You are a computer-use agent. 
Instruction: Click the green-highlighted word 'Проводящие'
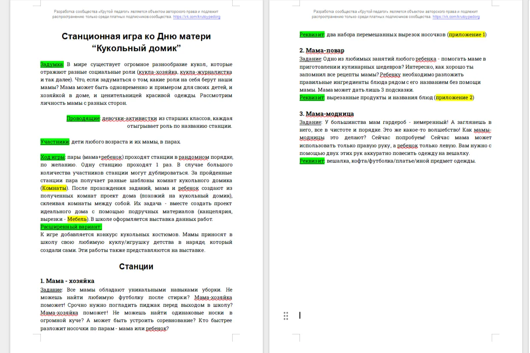point(83,118)
